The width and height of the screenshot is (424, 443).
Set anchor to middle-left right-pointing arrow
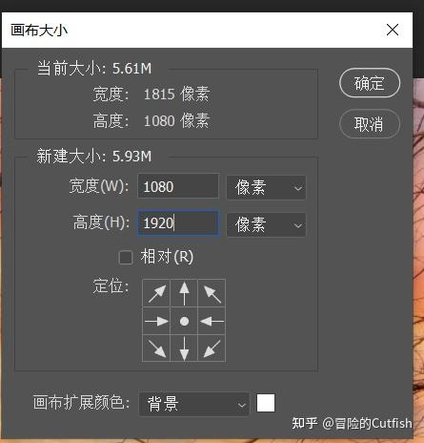[x=156, y=321]
